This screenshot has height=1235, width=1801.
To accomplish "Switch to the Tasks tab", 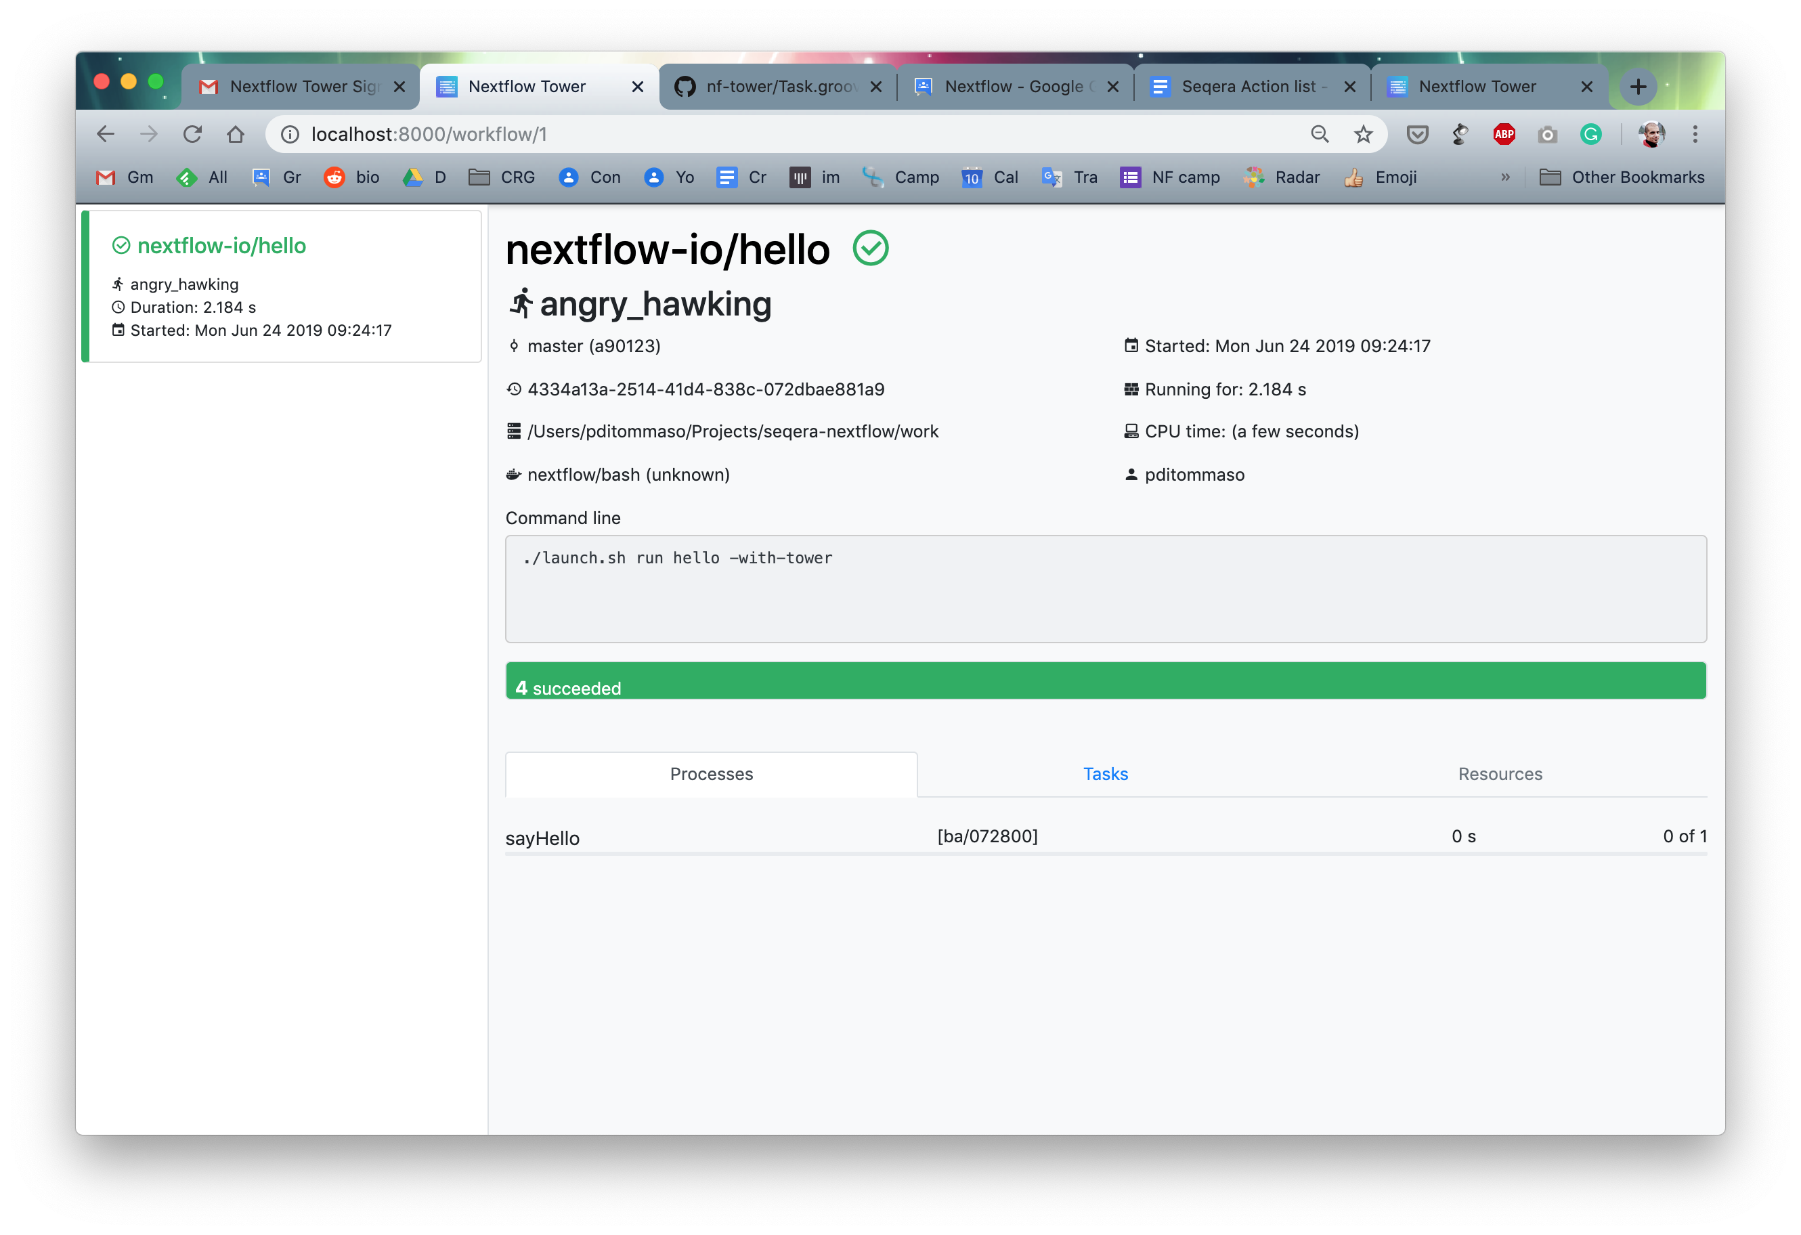I will (x=1104, y=774).
